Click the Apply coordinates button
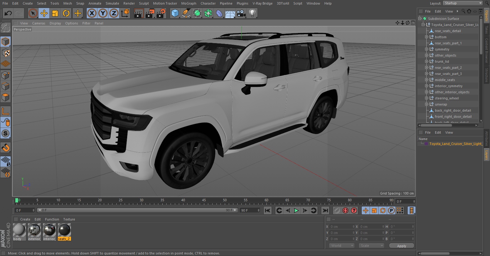Screen dimensions: 490x256 (x=401, y=246)
